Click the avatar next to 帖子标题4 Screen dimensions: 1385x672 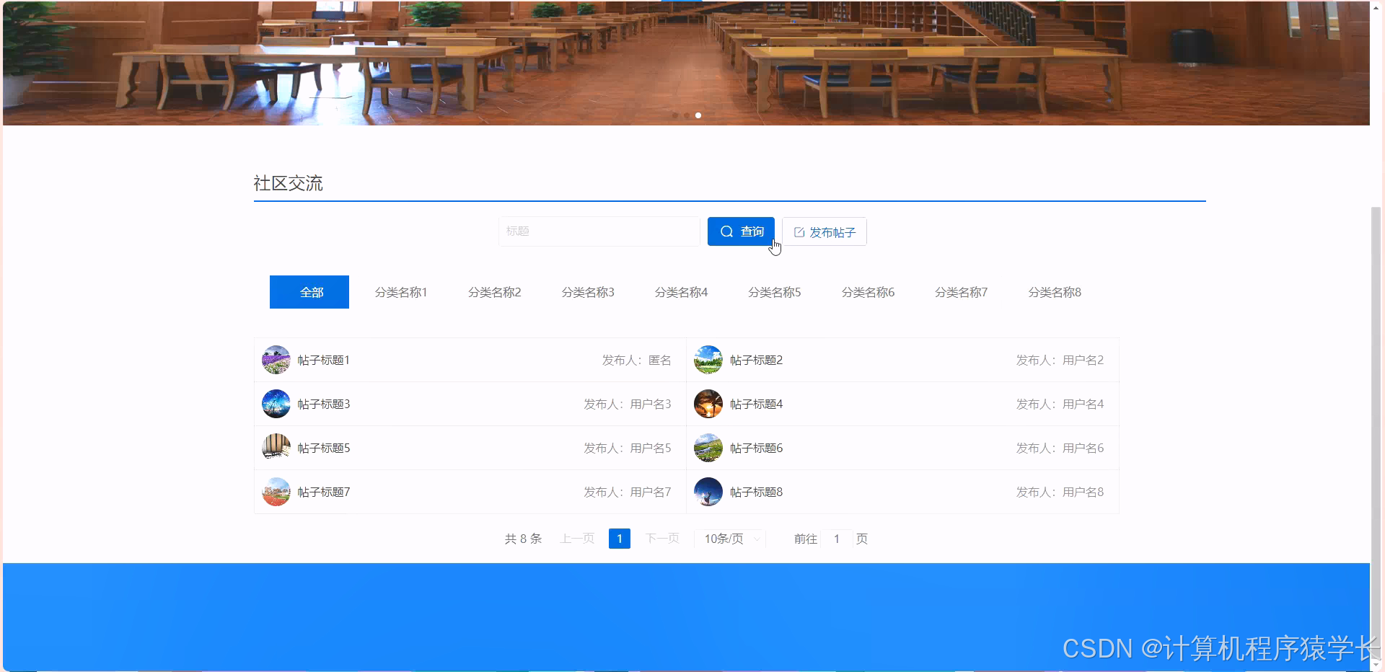click(x=708, y=404)
